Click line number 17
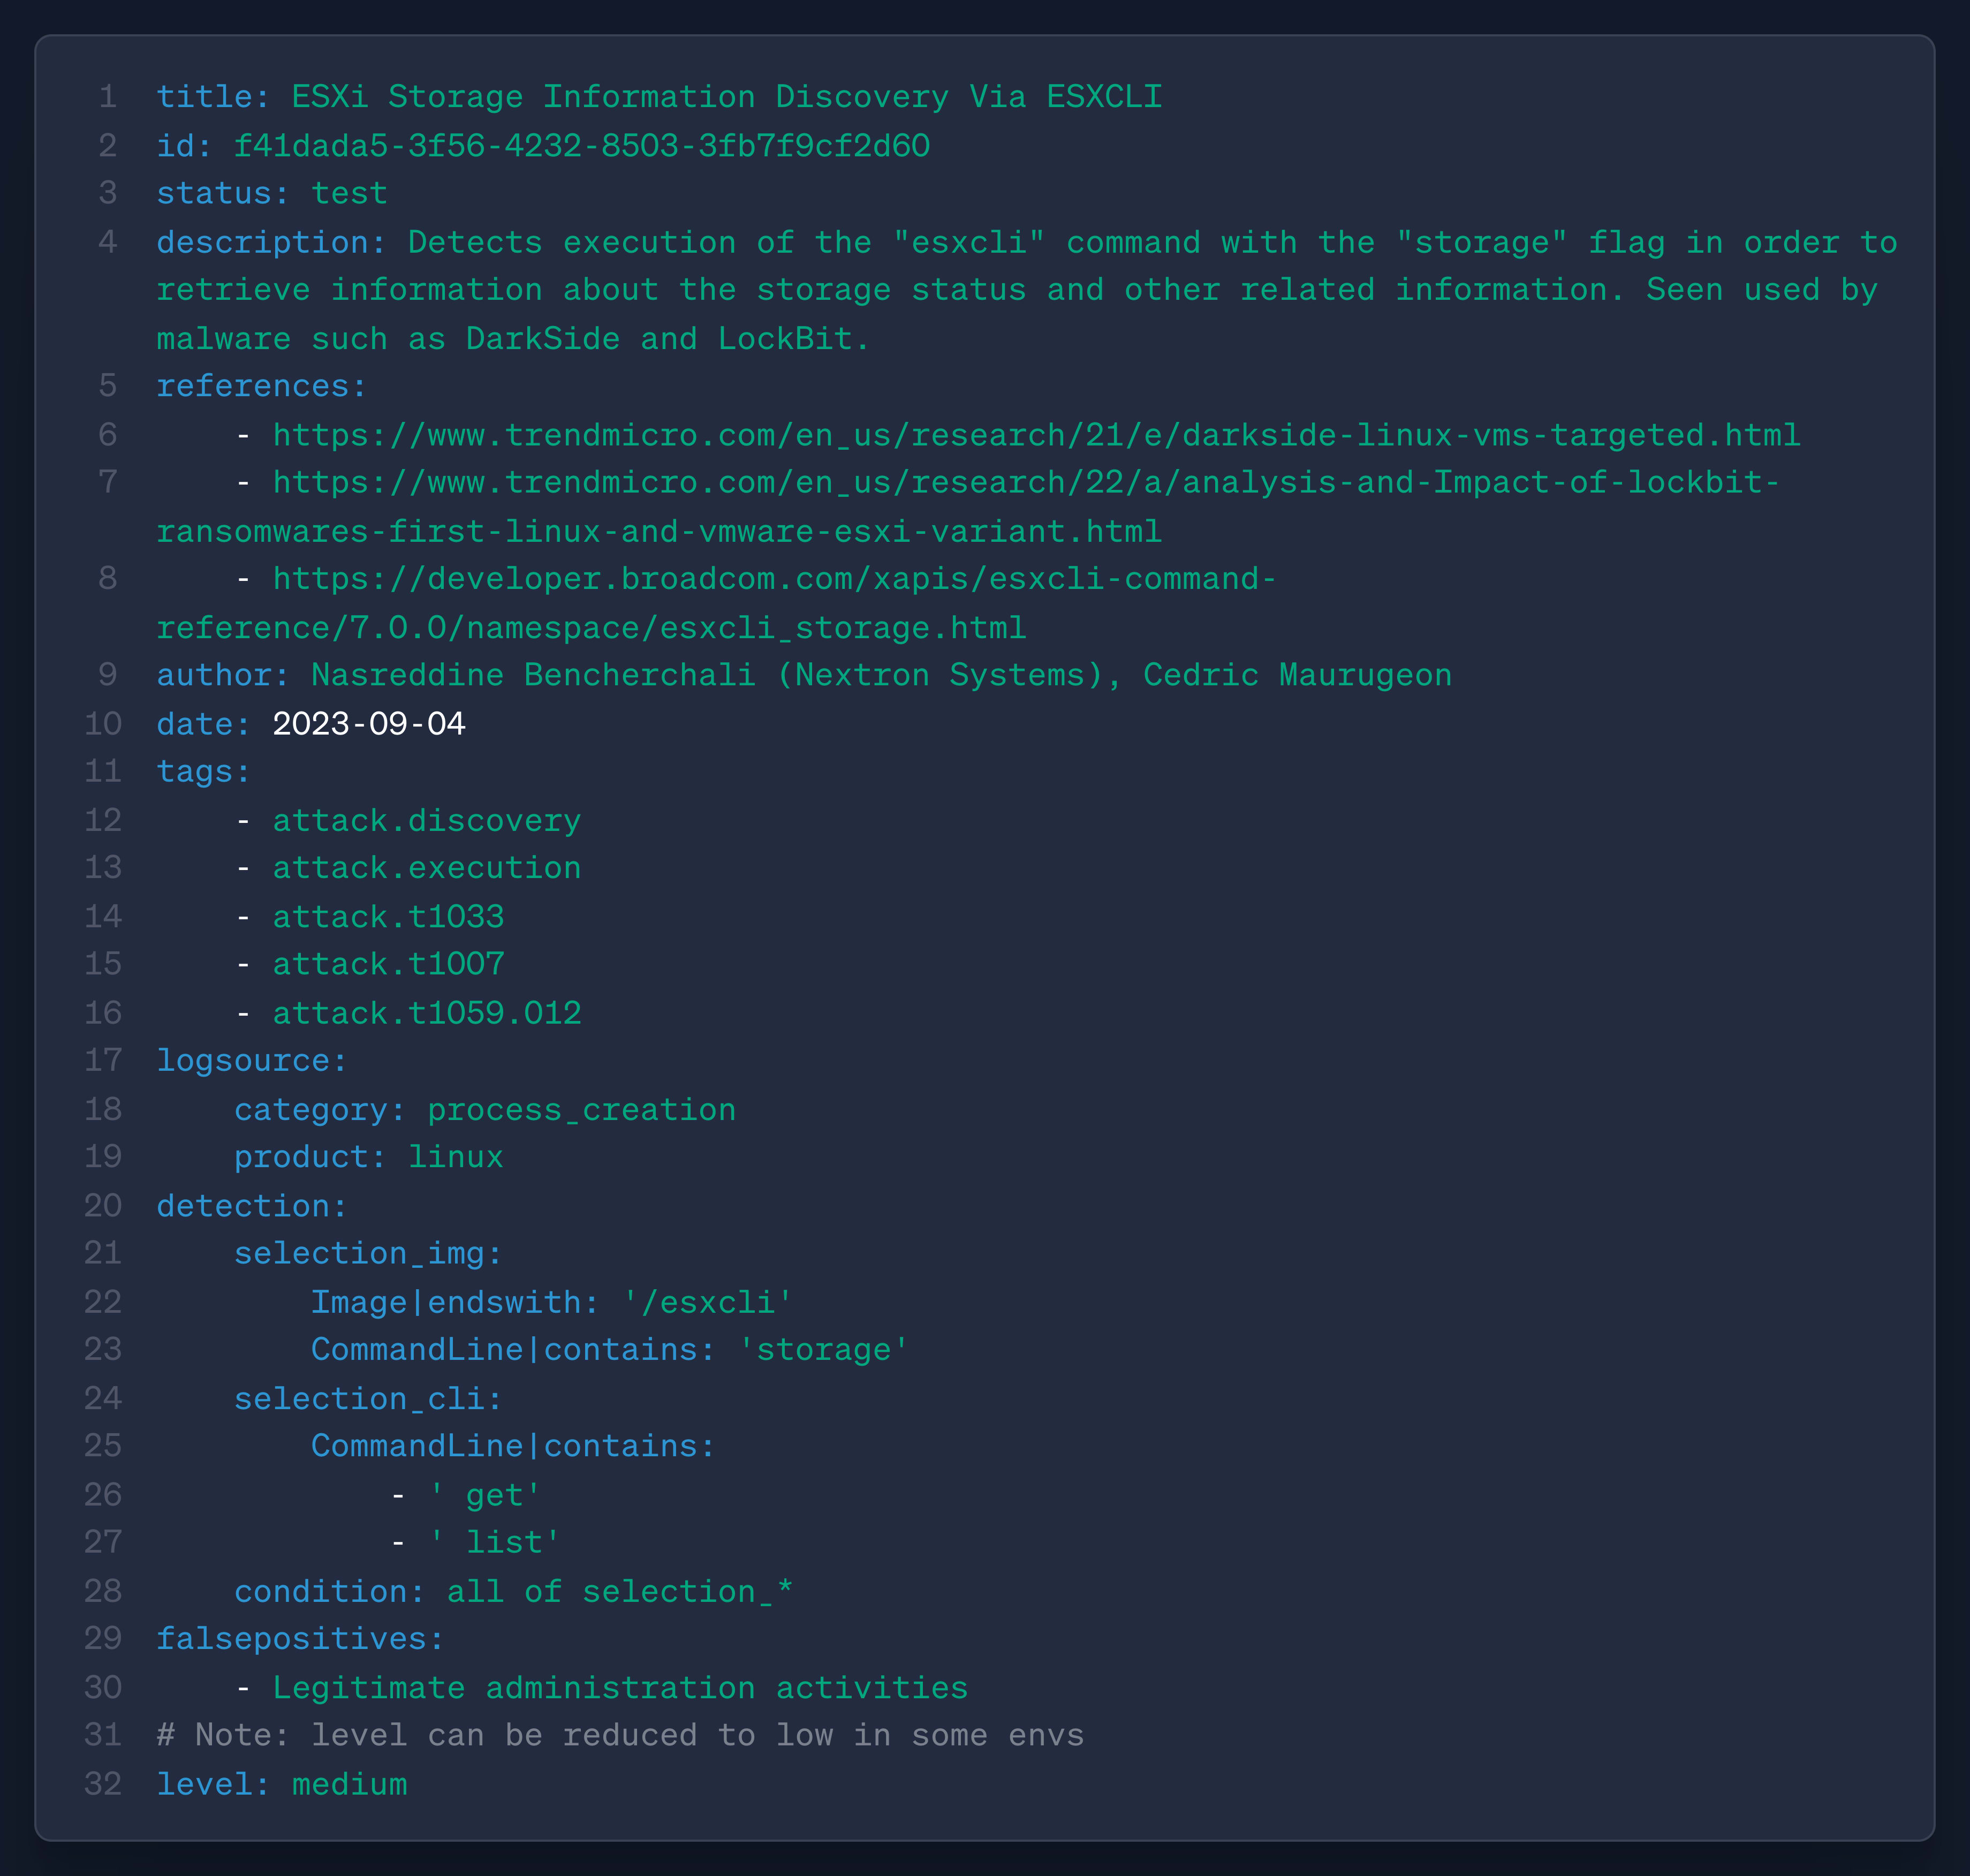 pyautogui.click(x=103, y=1060)
